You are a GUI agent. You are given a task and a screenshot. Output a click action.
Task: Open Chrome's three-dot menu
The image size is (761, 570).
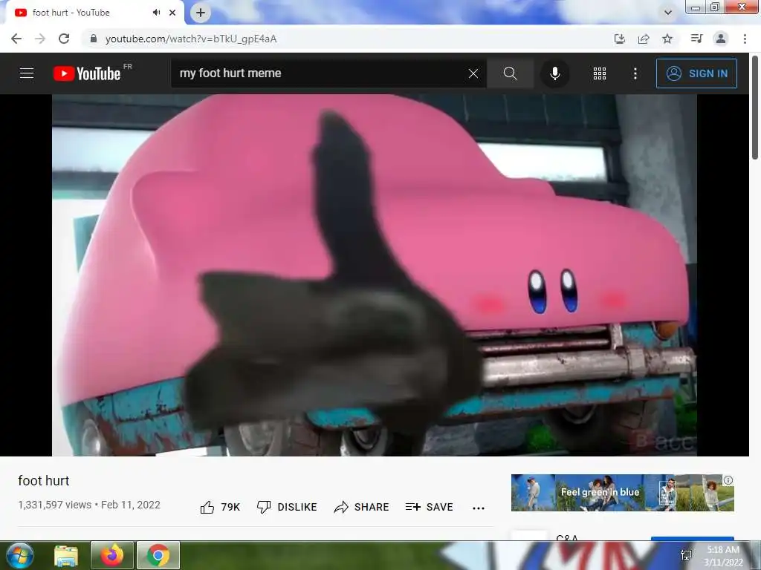[x=745, y=39]
